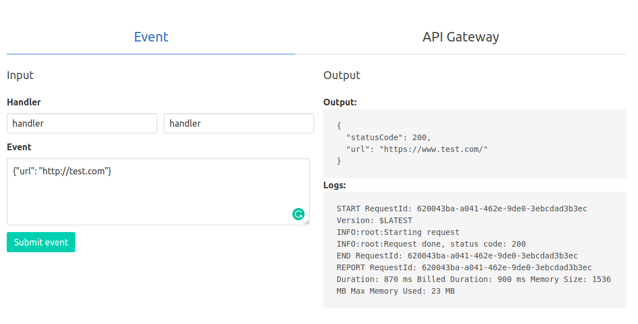Click the Version: $LATEST log line

coord(374,220)
